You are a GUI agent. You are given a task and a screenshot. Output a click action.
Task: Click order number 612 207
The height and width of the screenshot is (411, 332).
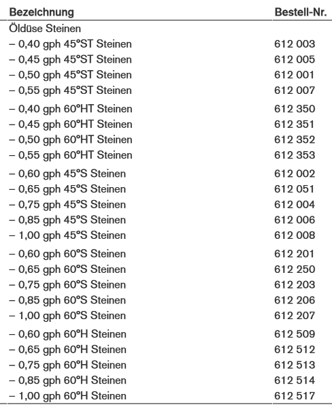coord(295,316)
